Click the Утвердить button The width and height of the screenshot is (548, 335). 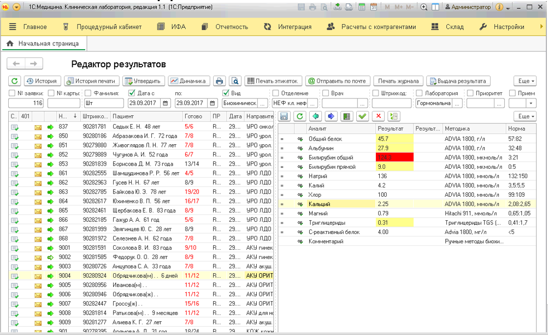[143, 81]
